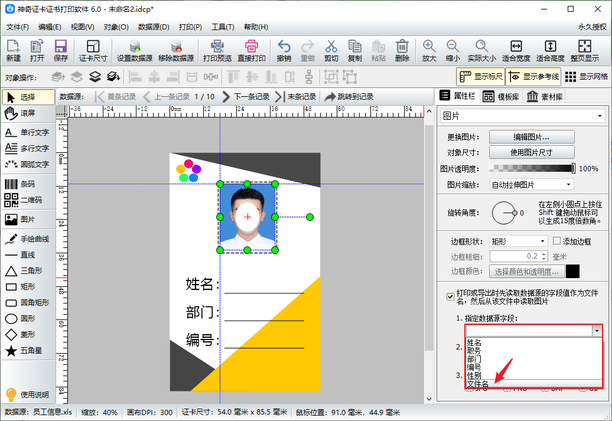This screenshot has width=612, height=421.
Task: Open the 图片缩放 自动拉伸图片 dropdown
Action: coord(532,185)
